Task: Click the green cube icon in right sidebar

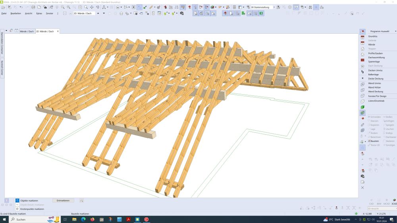Action: [362, 107]
